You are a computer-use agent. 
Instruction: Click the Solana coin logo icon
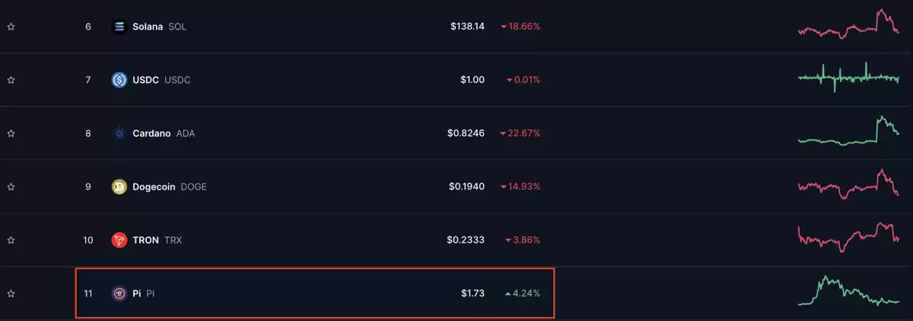[119, 27]
